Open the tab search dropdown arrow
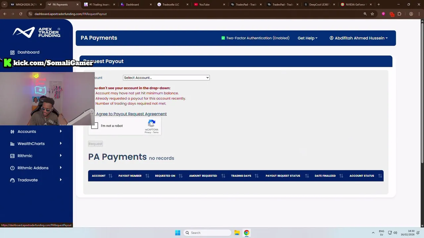 (4, 5)
